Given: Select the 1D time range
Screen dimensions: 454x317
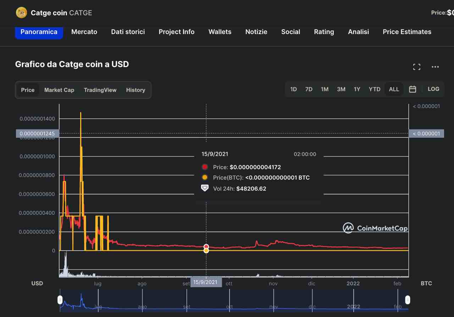Looking at the screenshot, I should 293,89.
